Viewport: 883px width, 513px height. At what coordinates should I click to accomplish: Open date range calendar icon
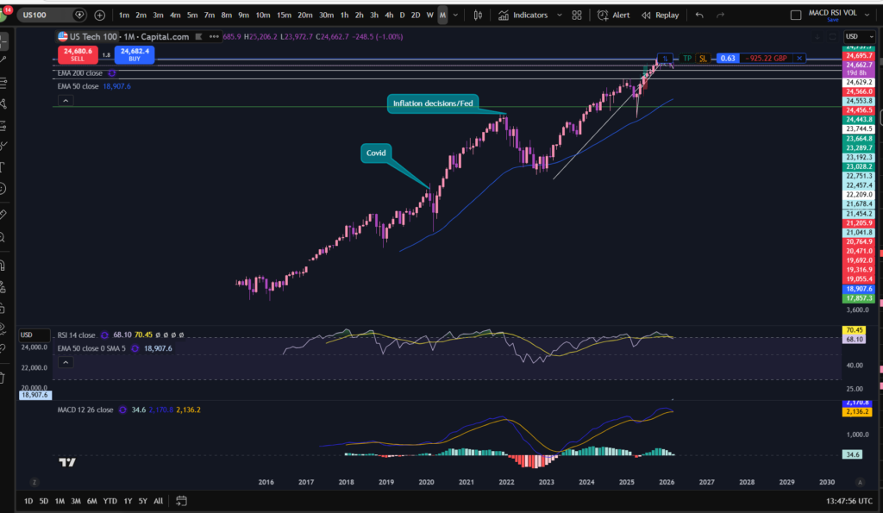[x=181, y=501]
